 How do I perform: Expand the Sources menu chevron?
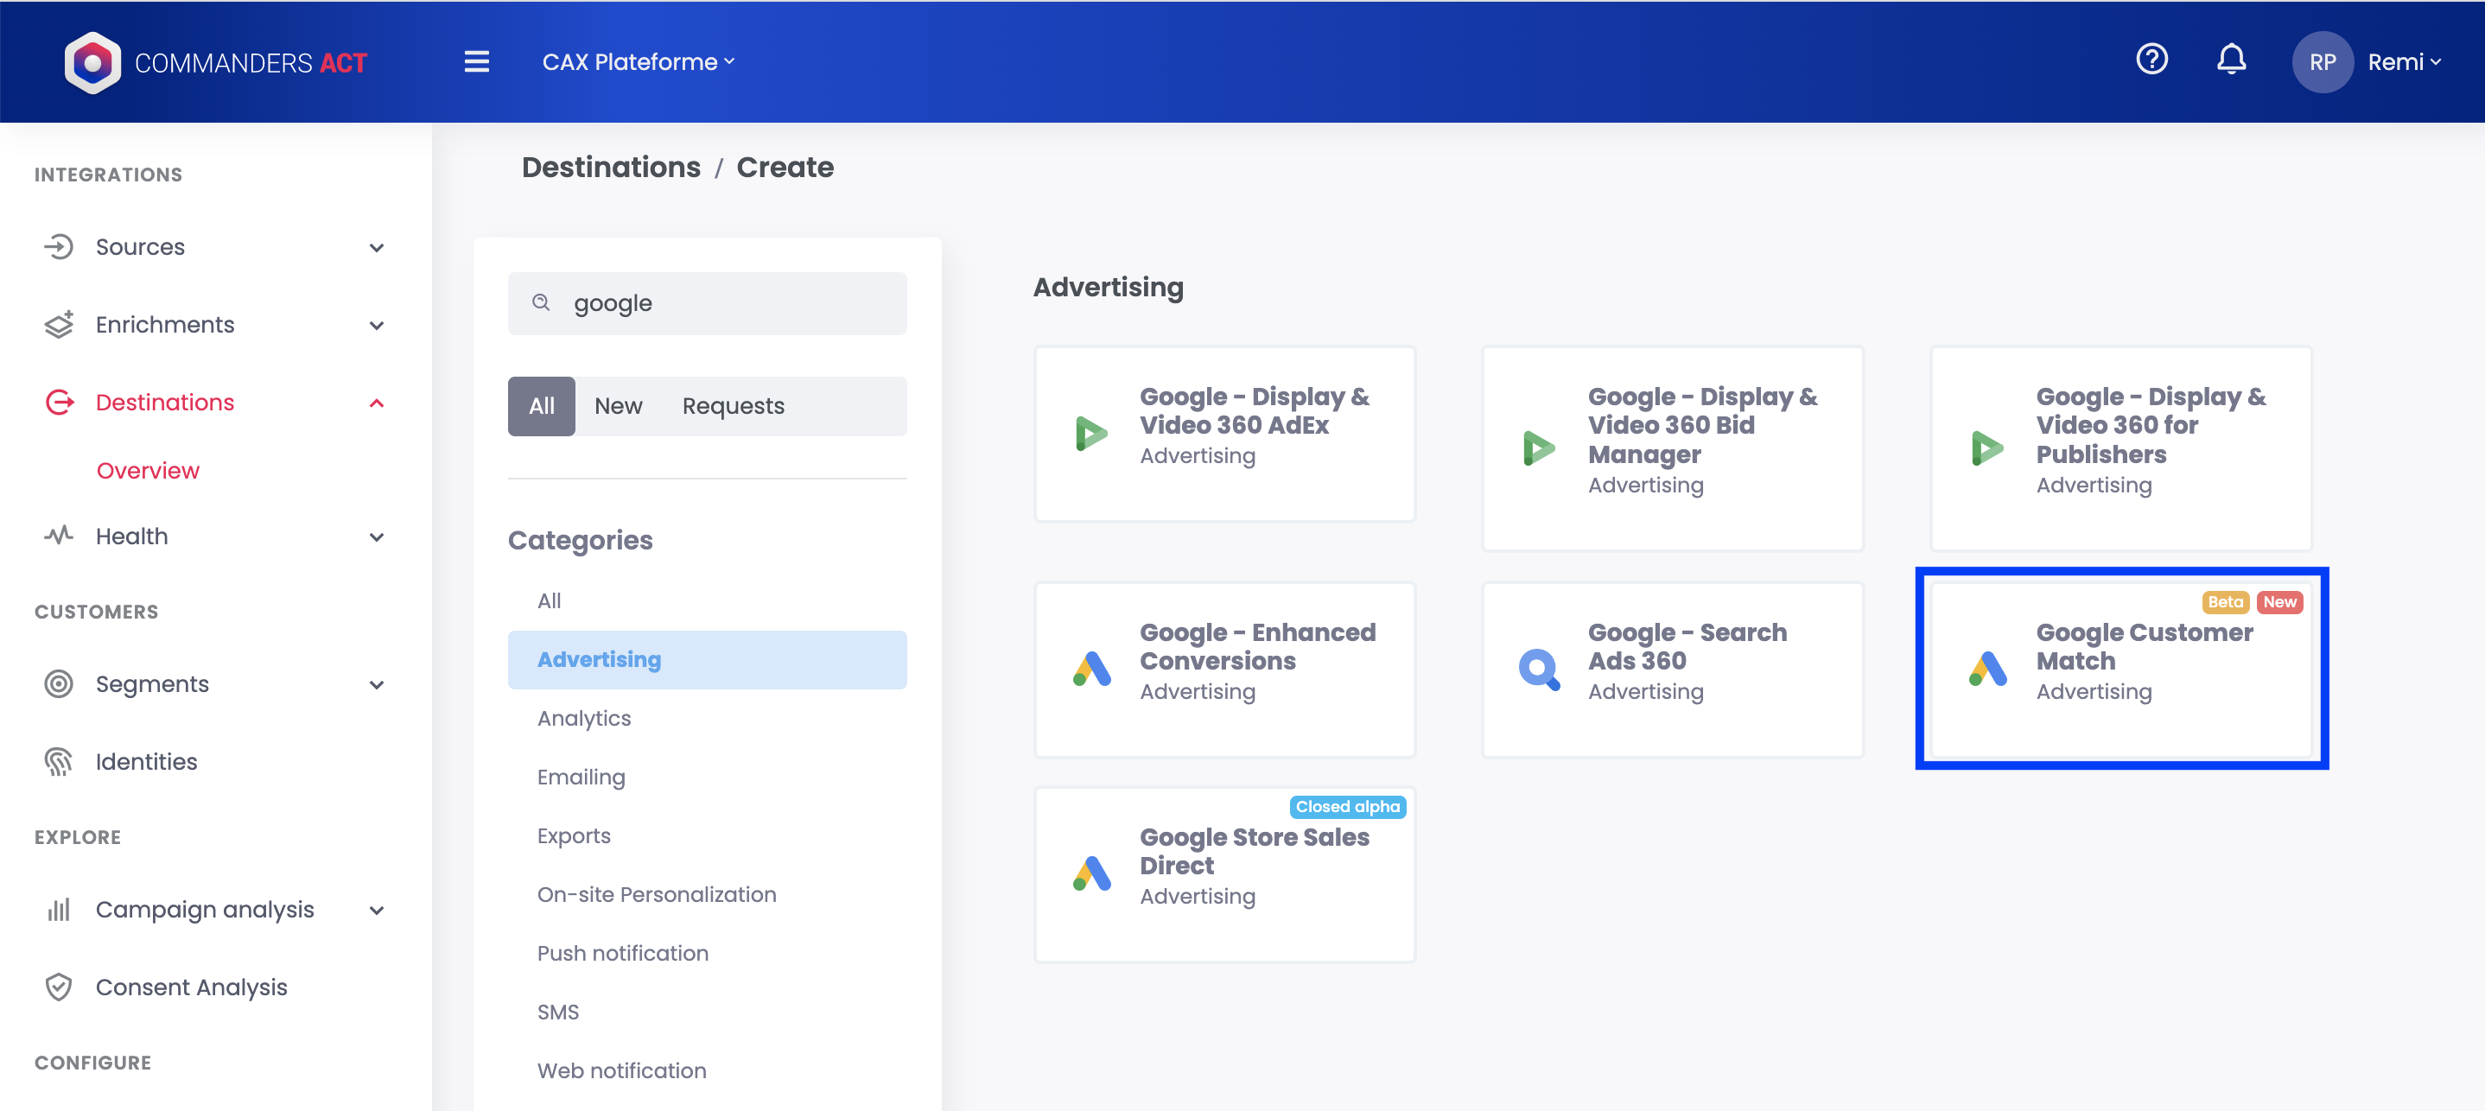click(x=376, y=247)
